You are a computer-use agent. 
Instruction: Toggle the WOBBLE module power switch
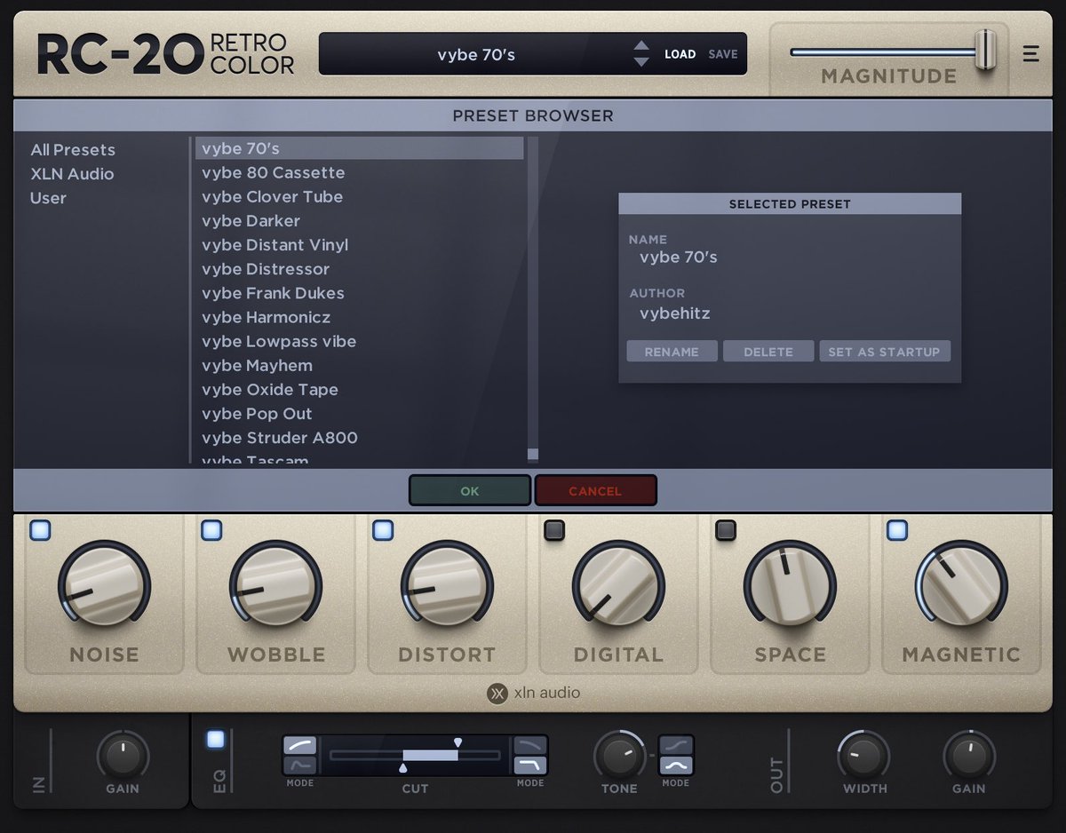(211, 530)
